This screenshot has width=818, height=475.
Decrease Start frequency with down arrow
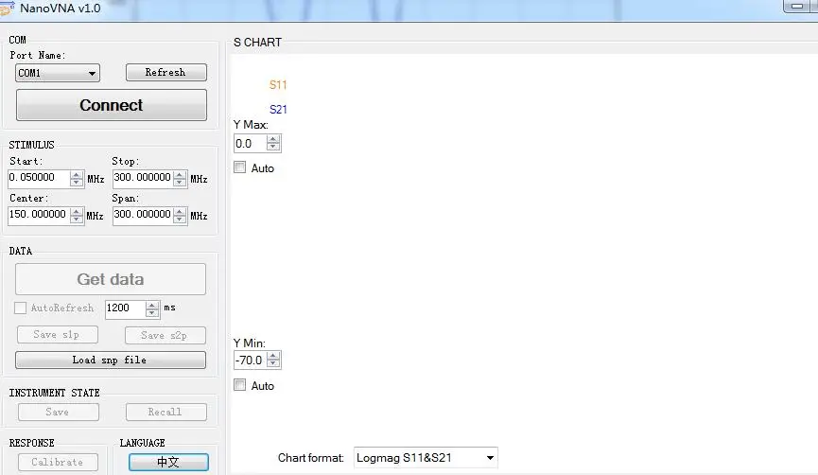(x=77, y=183)
